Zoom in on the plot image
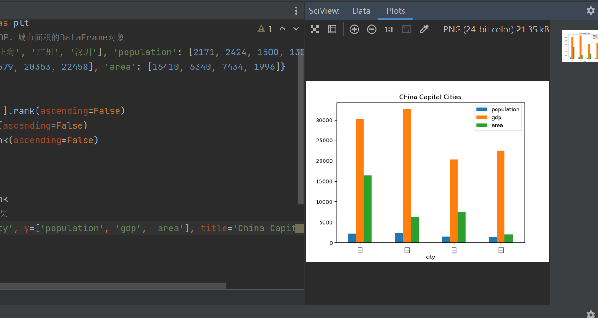Screen dimensions: 598x318 354,29
